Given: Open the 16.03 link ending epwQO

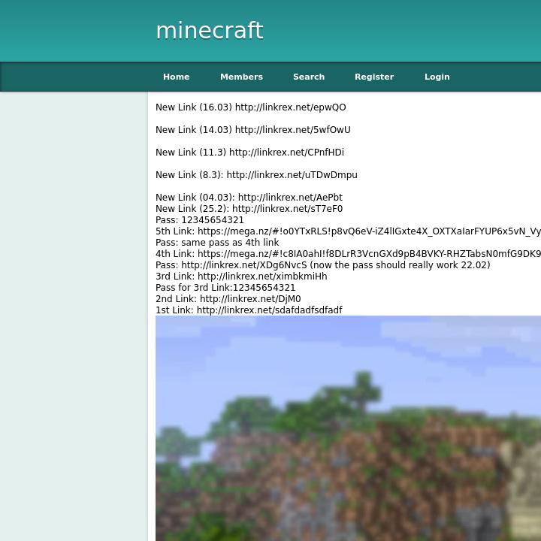Looking at the screenshot, I should tap(290, 107).
